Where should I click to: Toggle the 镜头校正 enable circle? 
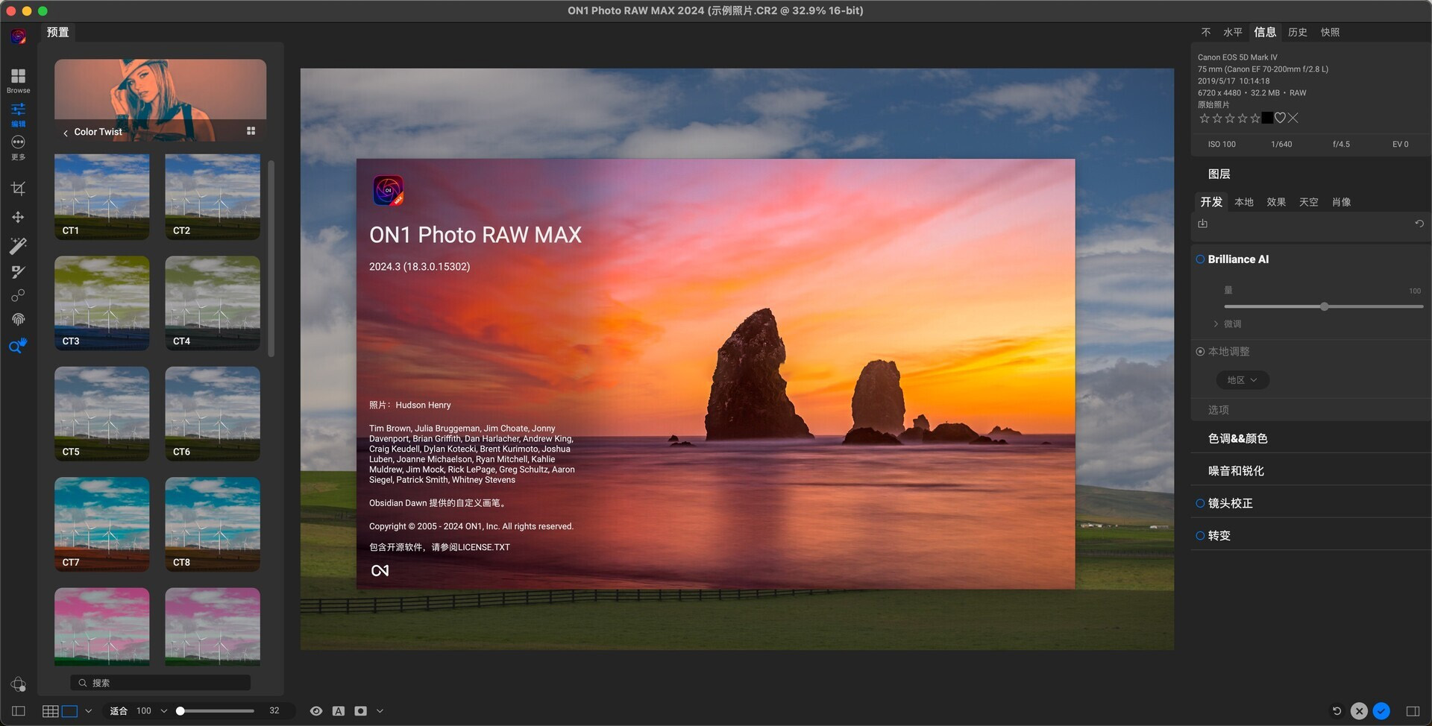[1200, 504]
